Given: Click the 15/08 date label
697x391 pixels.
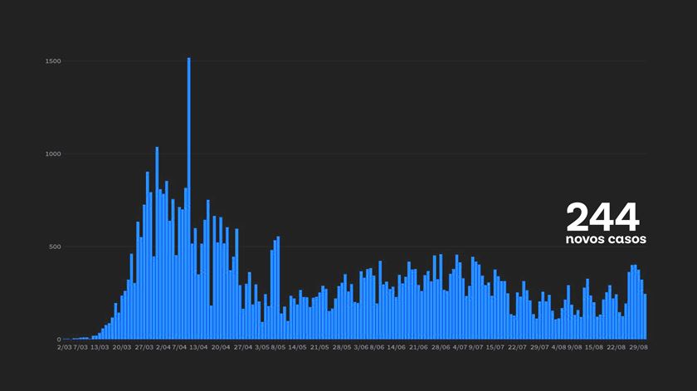Looking at the screenshot, I should (x=594, y=347).
